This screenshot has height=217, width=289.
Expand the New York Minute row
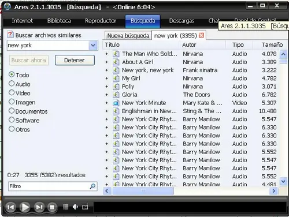107,103
